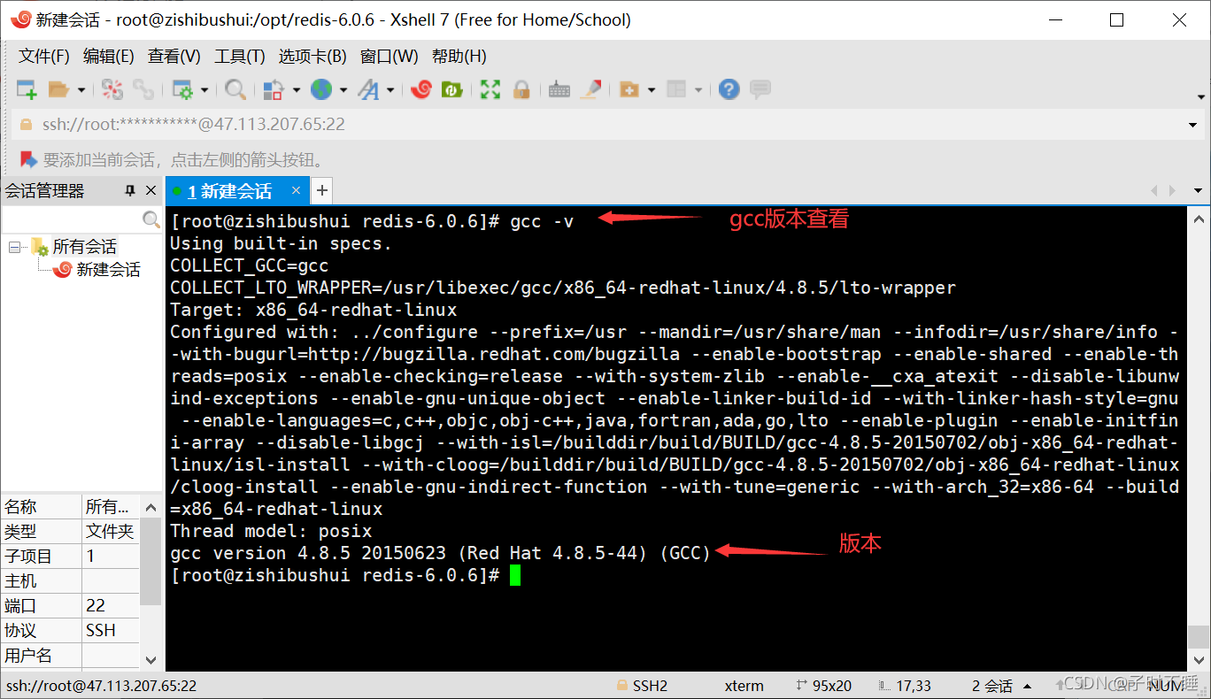The image size is (1211, 699).
Task: Expand dropdown next to folder-plus icon
Action: (x=652, y=90)
